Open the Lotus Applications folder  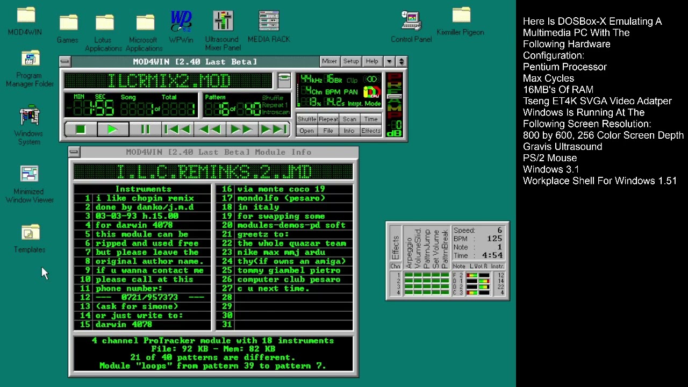pos(103,33)
